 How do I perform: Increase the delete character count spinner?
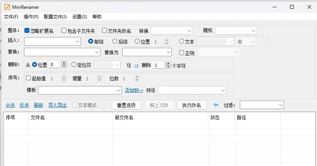[x=168, y=63]
